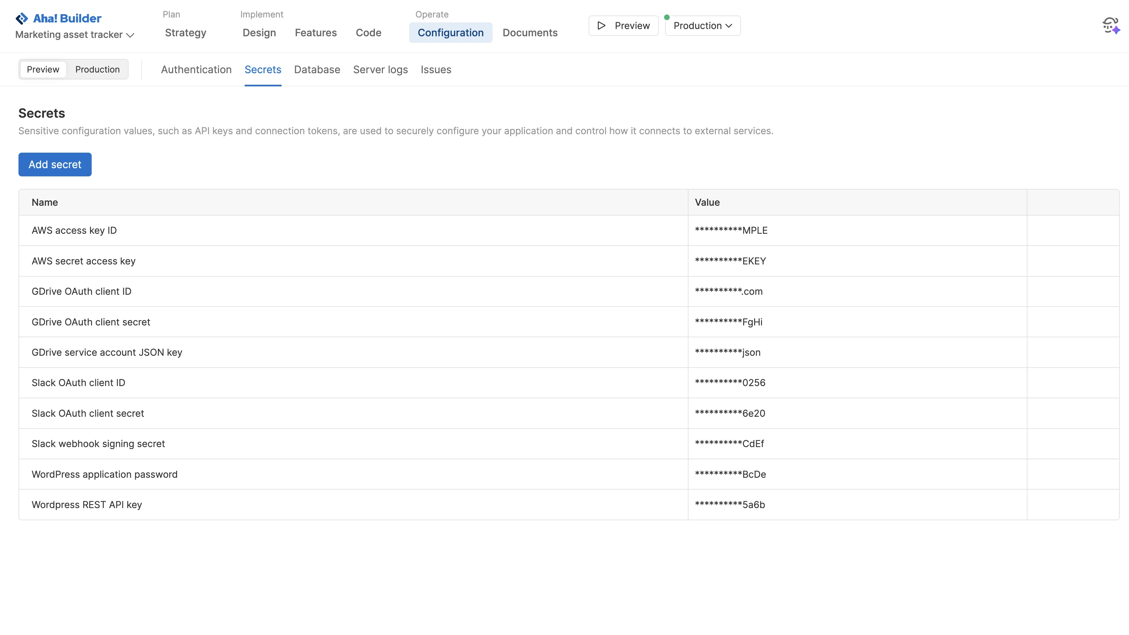
Task: Open the Issues tab
Action: point(436,70)
